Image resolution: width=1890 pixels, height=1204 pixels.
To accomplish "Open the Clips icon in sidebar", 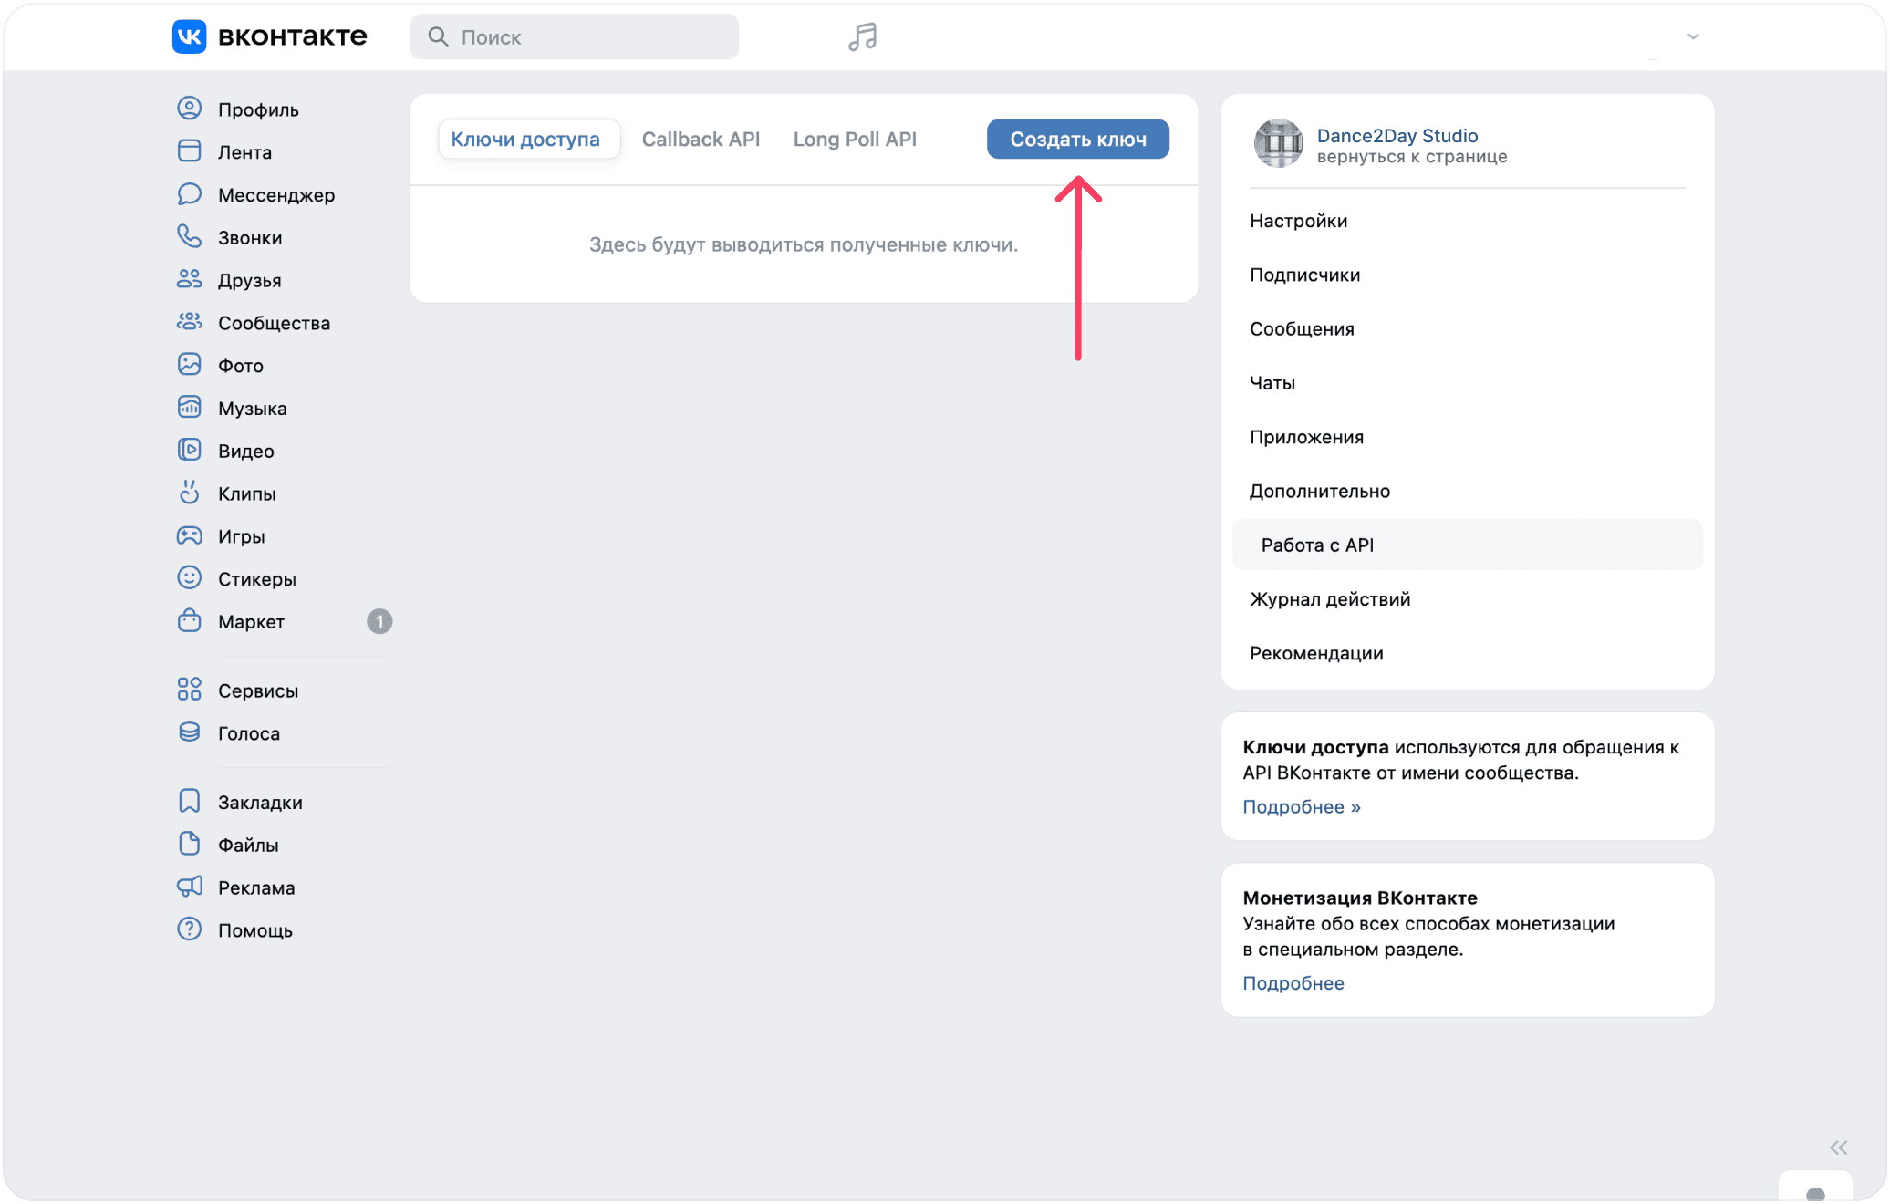I will 189,493.
